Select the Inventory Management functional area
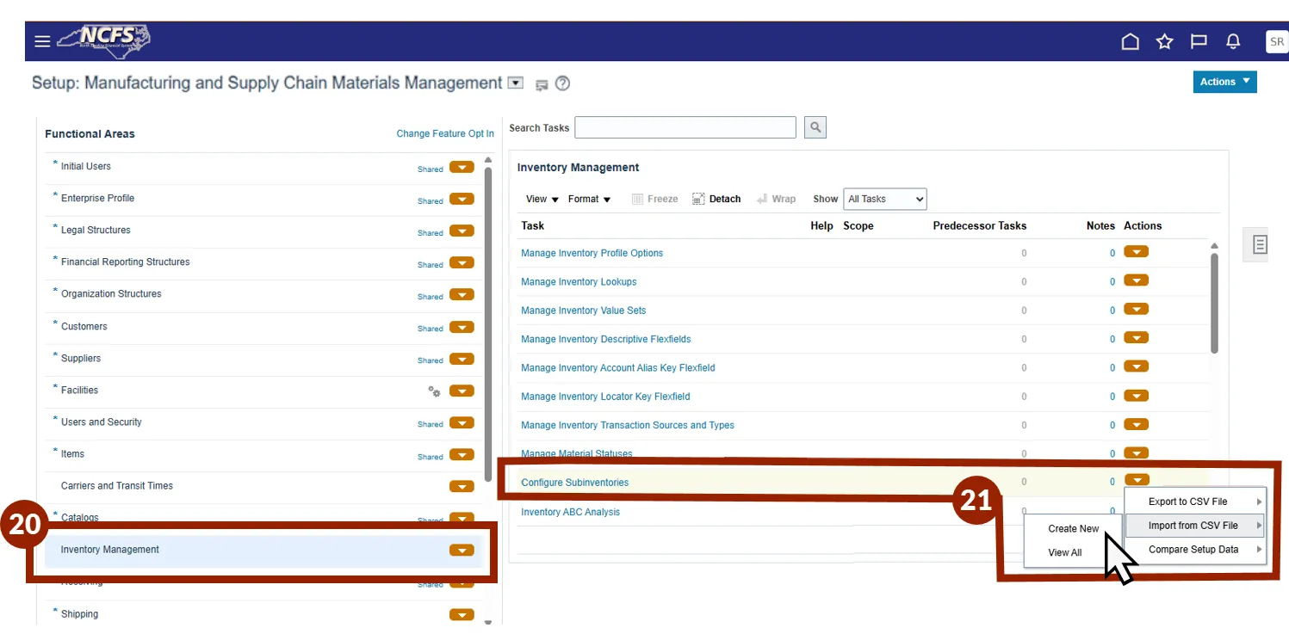Image resolution: width=1289 pixels, height=634 pixels. (x=110, y=550)
